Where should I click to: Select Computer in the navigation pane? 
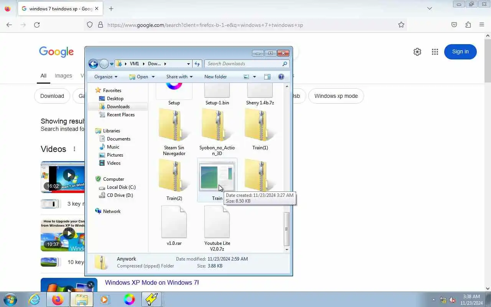click(114, 179)
